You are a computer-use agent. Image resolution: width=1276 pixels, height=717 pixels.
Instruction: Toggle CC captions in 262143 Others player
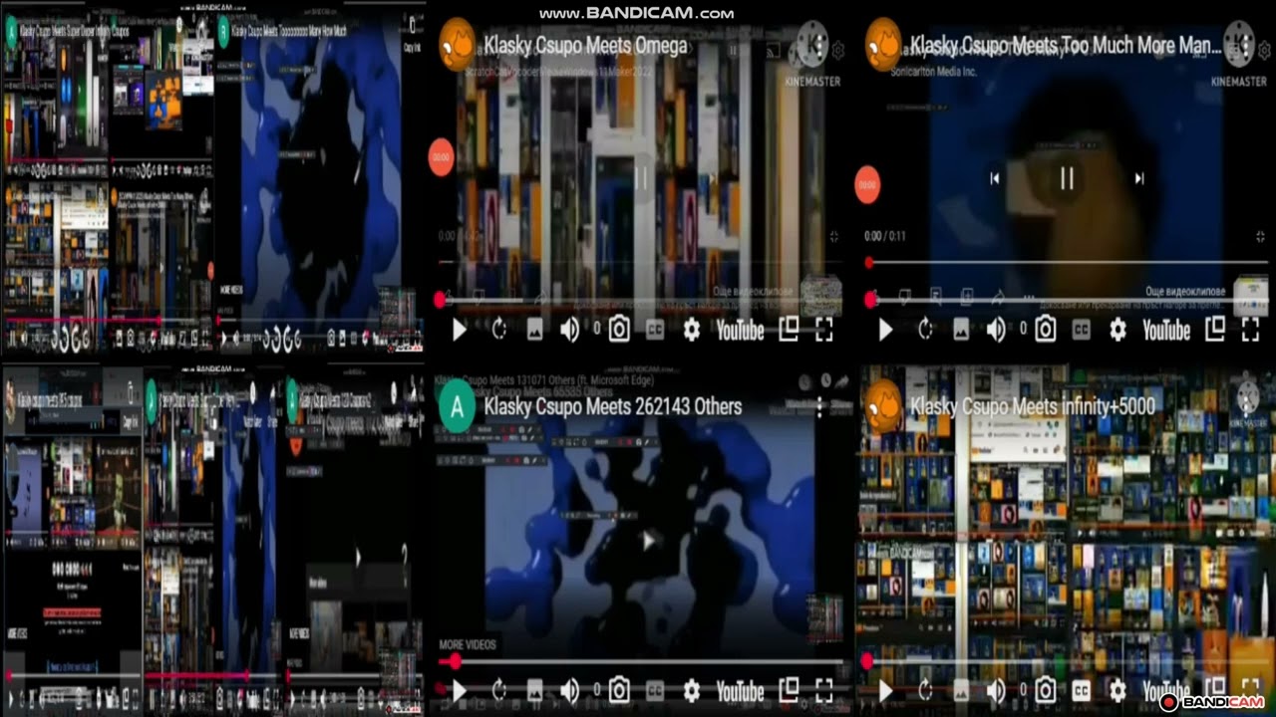[655, 691]
